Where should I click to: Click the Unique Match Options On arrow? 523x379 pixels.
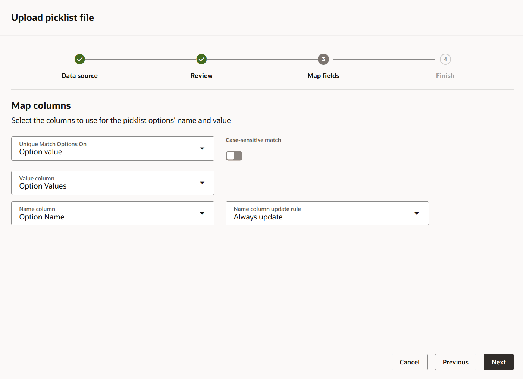(202, 149)
